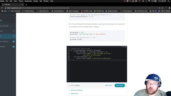Screen dimensions: 171x96
Task: Click the battery 100% indicator
Action: tap(154, 1)
